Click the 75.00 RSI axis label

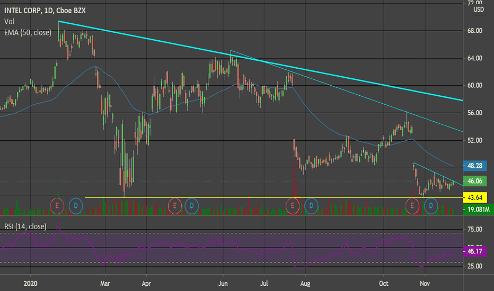pyautogui.click(x=475, y=229)
